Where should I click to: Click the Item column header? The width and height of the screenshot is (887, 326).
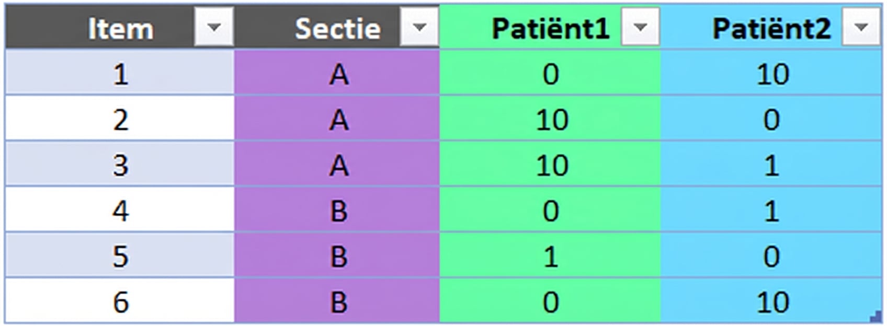[x=120, y=29]
